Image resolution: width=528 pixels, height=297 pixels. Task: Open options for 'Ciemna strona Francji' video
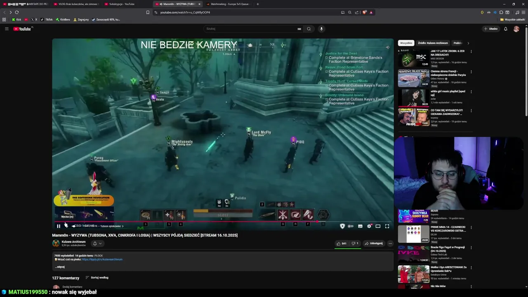point(471,72)
